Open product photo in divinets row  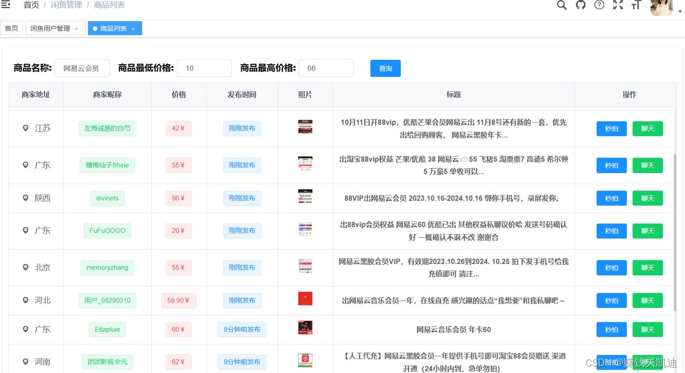tap(305, 196)
